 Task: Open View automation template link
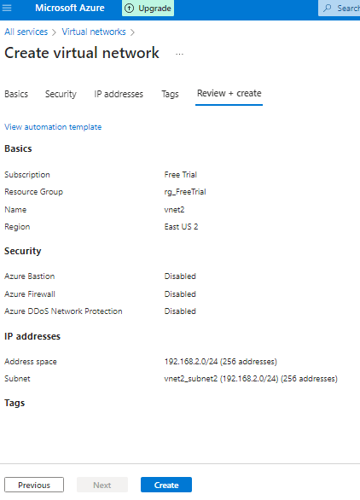53,127
